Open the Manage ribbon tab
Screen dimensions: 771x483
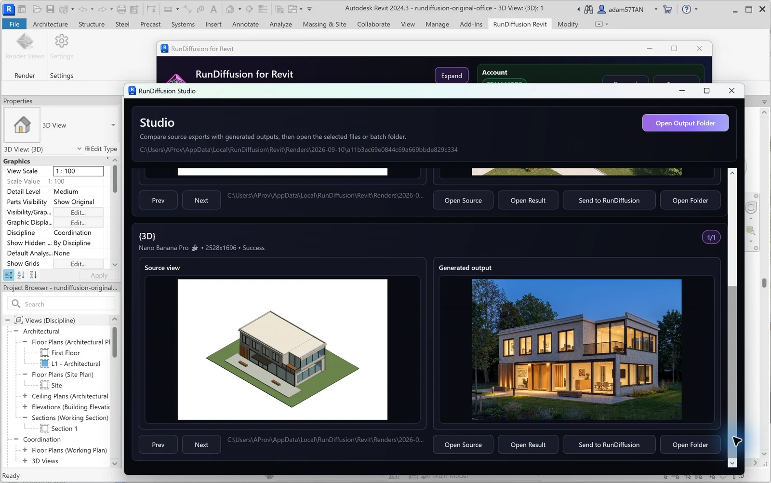tap(437, 24)
